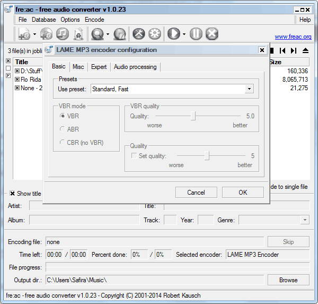This screenshot has height=304, width=318.
Task: Click the previous track playback icon
Action: [282, 50]
